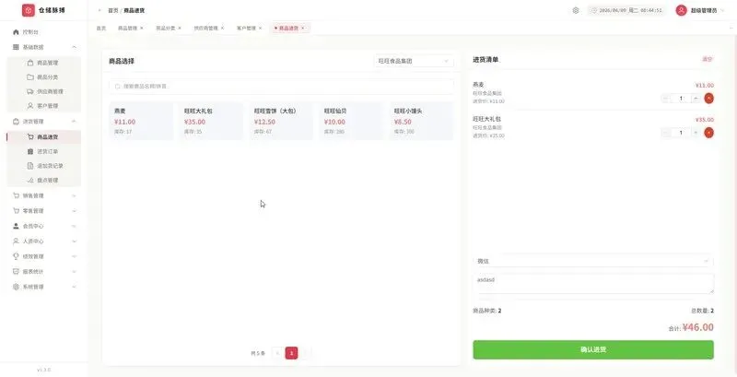Increase 旺旺大礼包 quantity with plus button

click(x=696, y=133)
